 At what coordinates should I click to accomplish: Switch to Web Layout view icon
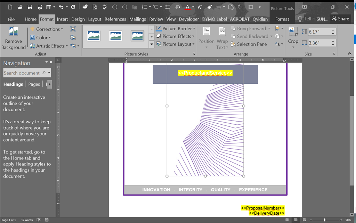(x=304, y=220)
